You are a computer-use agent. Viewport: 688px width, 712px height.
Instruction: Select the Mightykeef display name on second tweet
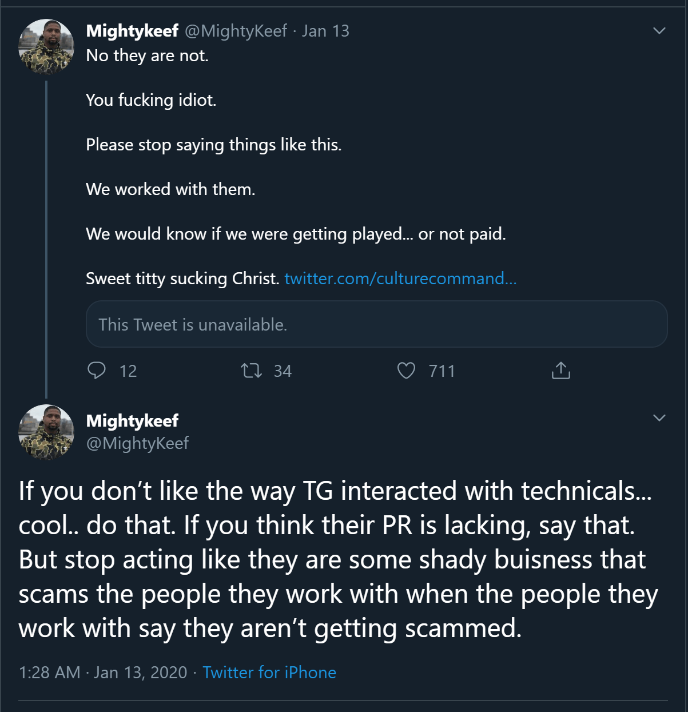coord(132,420)
